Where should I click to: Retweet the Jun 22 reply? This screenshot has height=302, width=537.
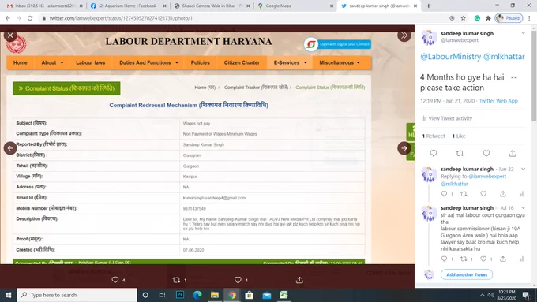tap(464, 194)
